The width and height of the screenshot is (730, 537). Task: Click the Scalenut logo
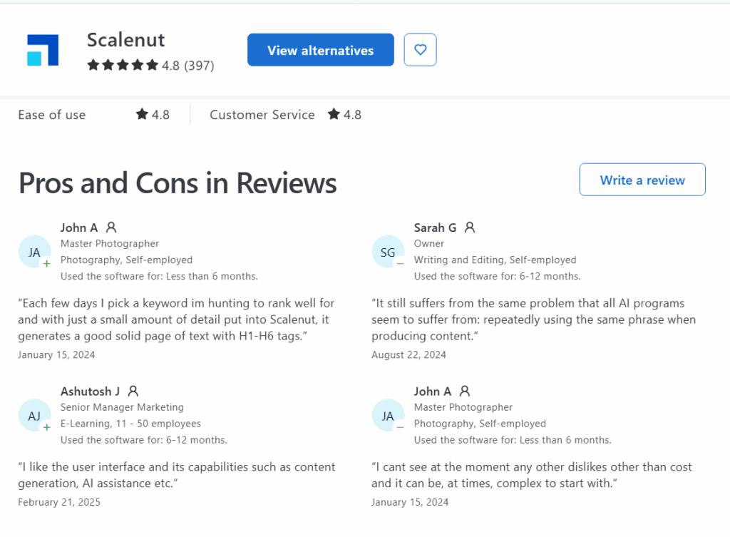pos(42,49)
